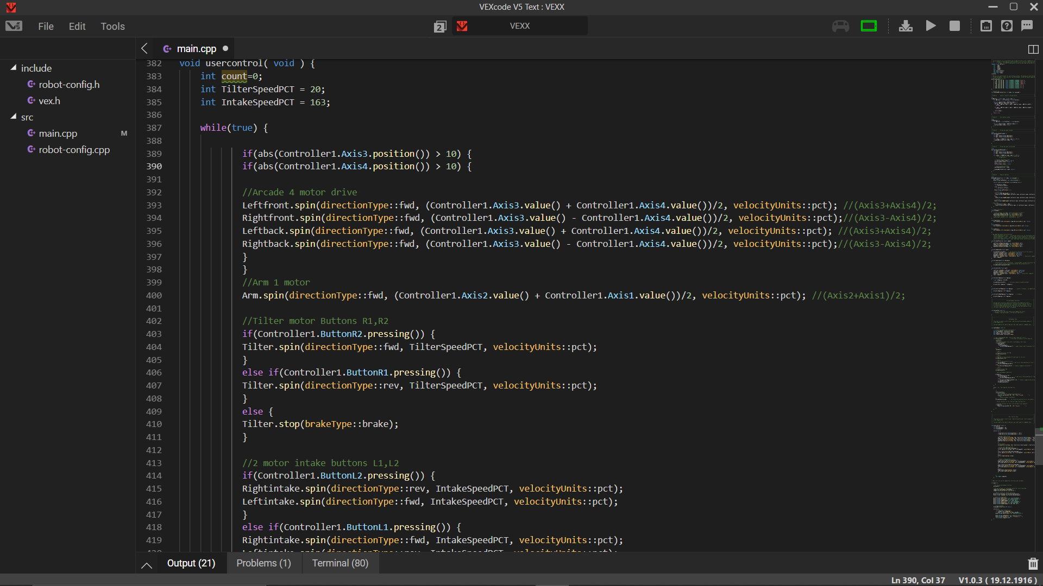Image resolution: width=1043 pixels, height=586 pixels.
Task: Run the program with play button
Action: [931, 26]
